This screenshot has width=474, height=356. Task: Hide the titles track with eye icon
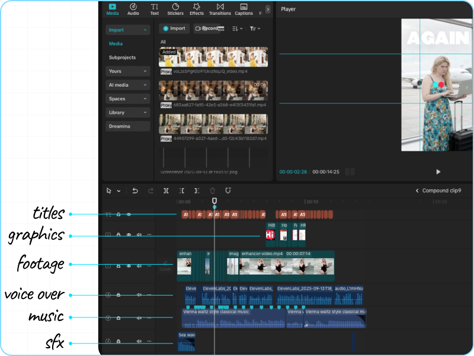[x=129, y=214]
